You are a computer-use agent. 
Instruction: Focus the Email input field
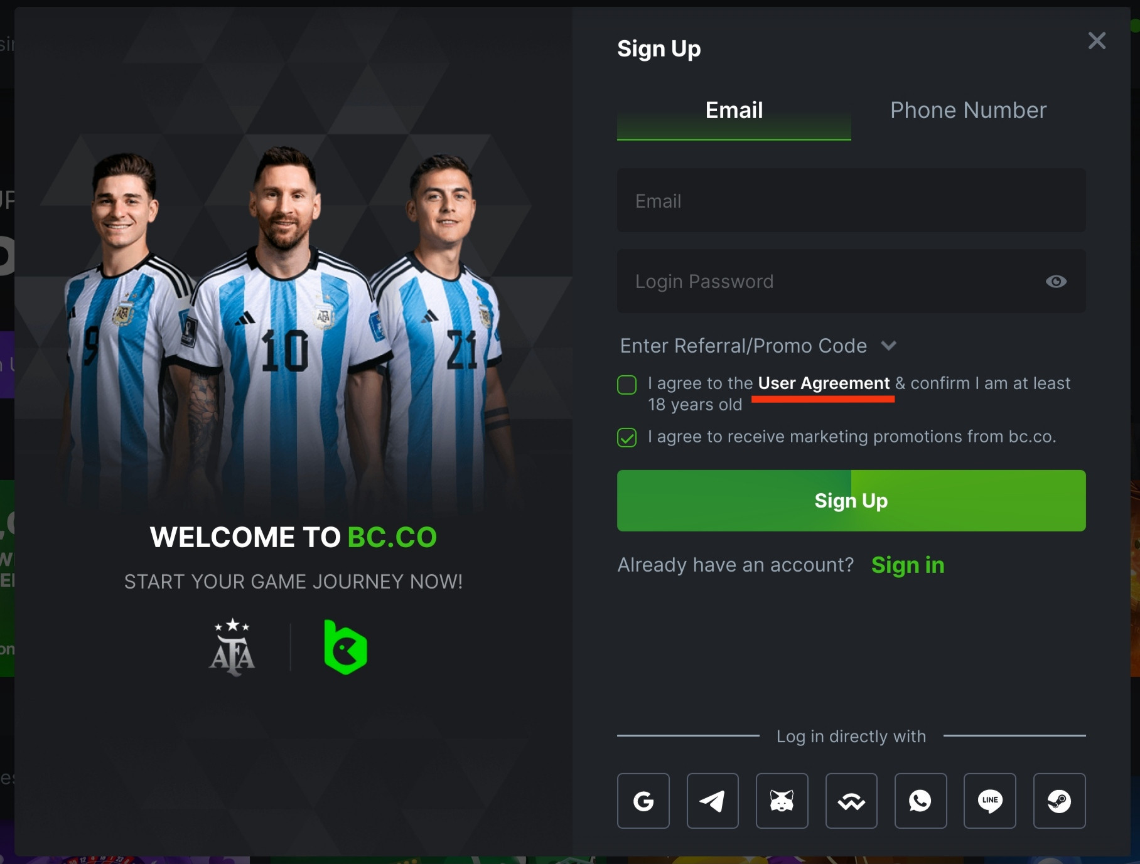pos(851,200)
